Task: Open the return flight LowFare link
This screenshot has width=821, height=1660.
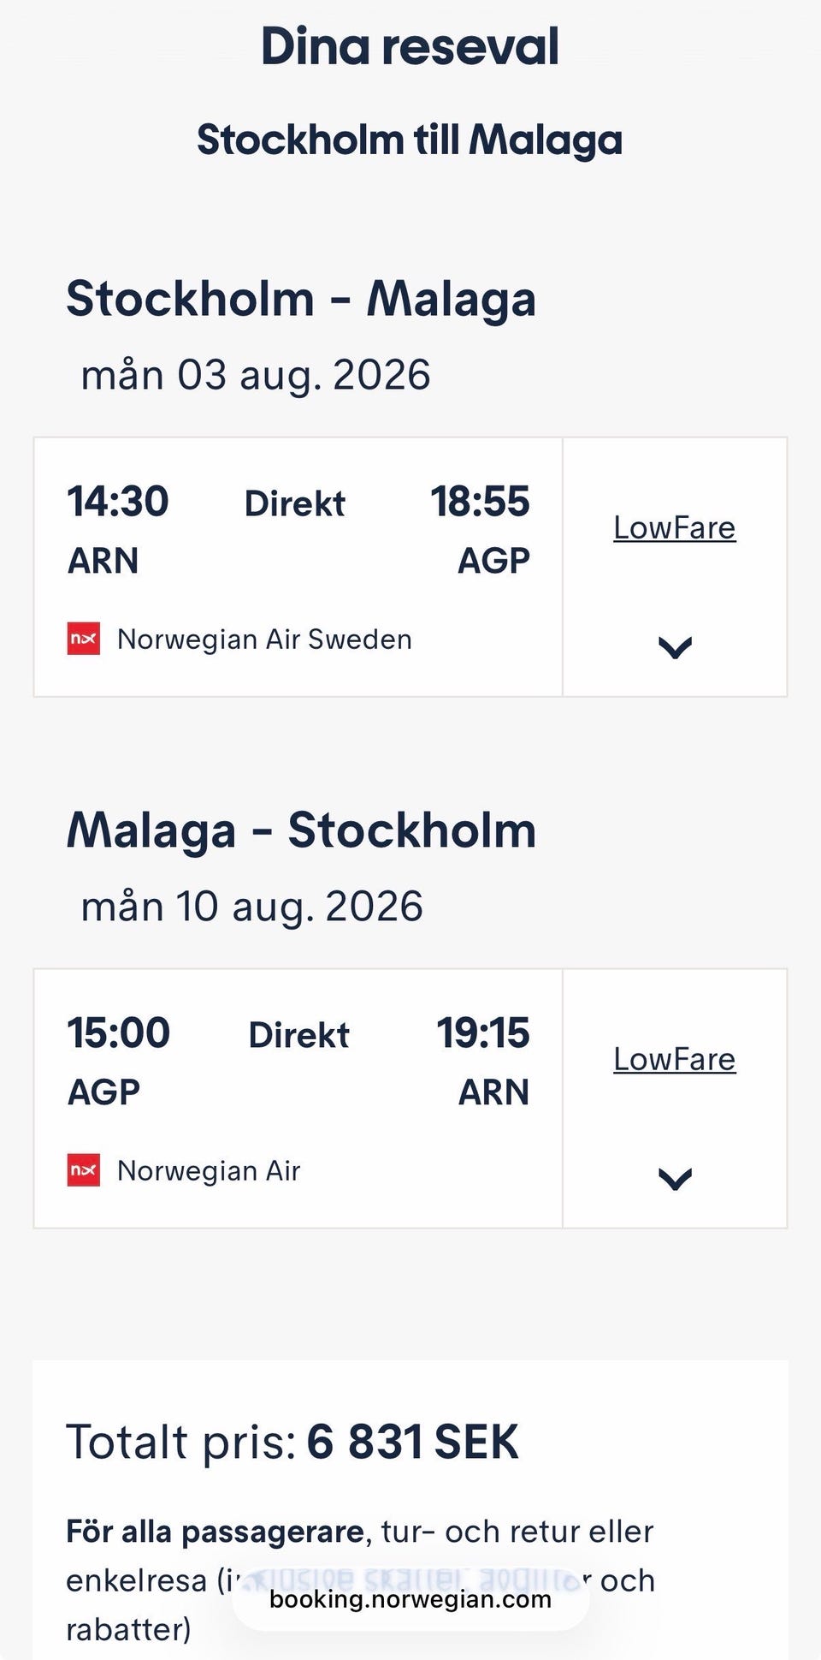Action: (x=674, y=1060)
